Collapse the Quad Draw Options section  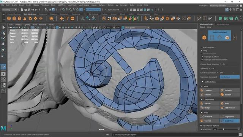201,126
